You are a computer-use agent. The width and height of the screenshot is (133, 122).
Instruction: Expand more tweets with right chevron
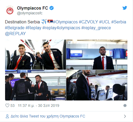point(125,116)
